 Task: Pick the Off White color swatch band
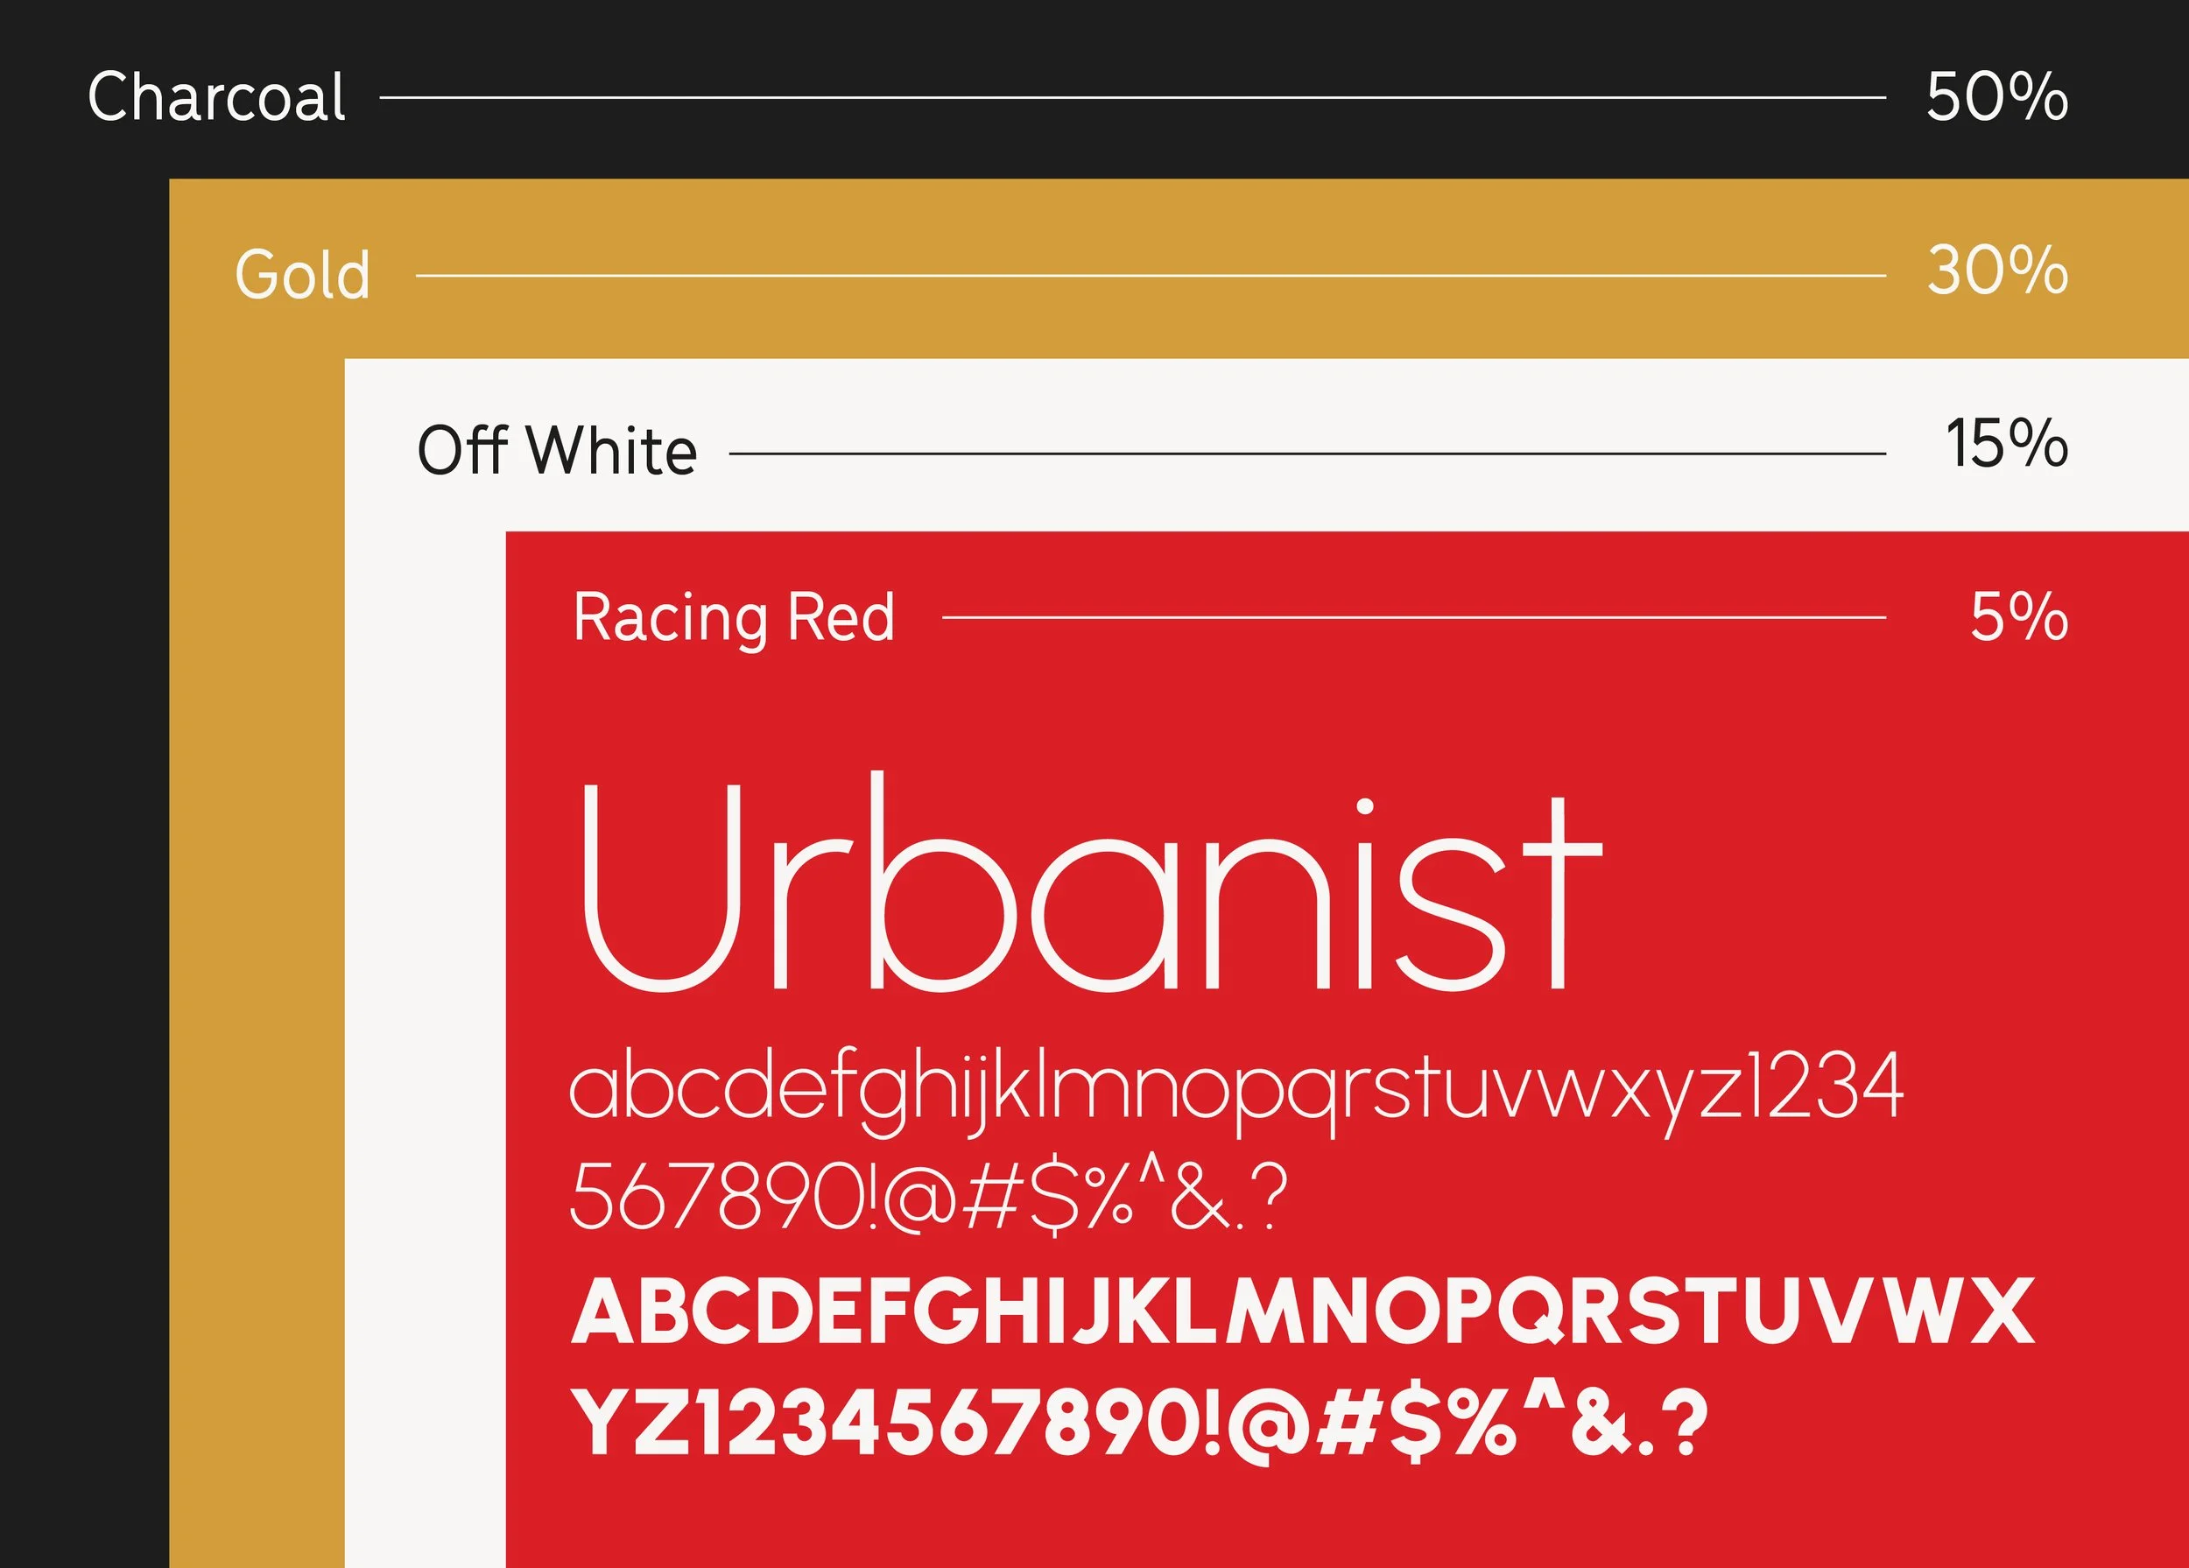1266,445
